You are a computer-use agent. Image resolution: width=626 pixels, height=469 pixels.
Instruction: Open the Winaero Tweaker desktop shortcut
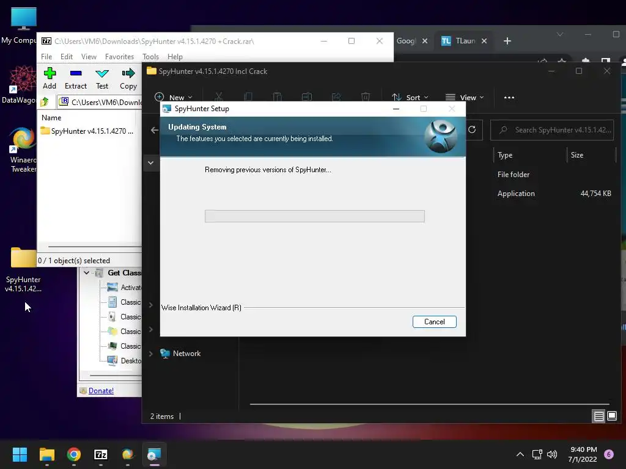pyautogui.click(x=23, y=150)
